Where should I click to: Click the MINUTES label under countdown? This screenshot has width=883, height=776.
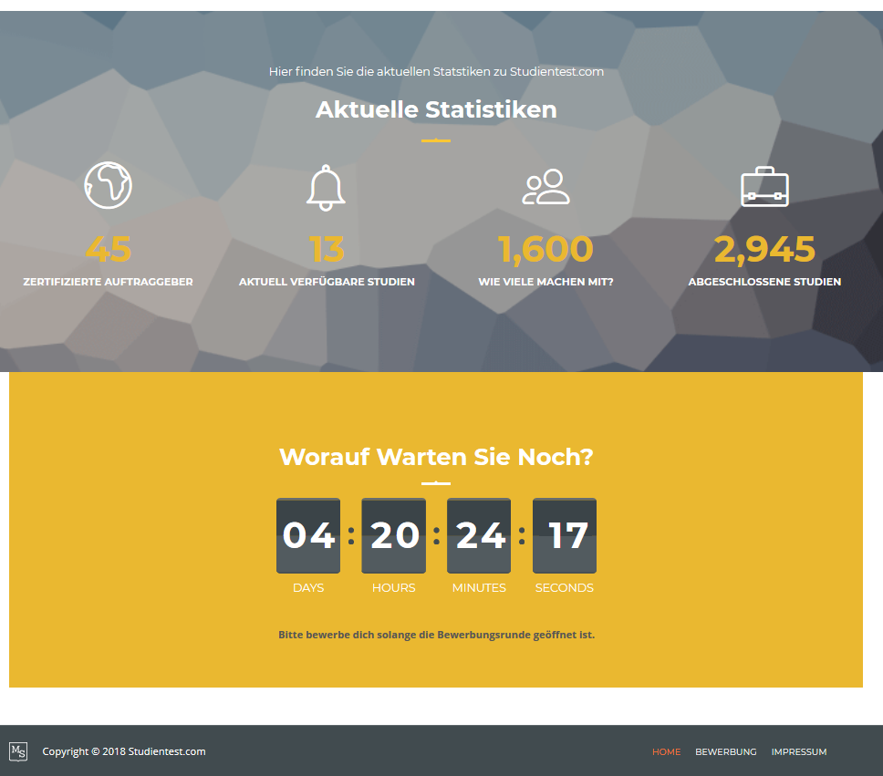point(479,588)
